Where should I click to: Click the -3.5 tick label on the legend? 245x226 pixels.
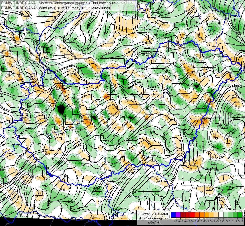(190, 221)
